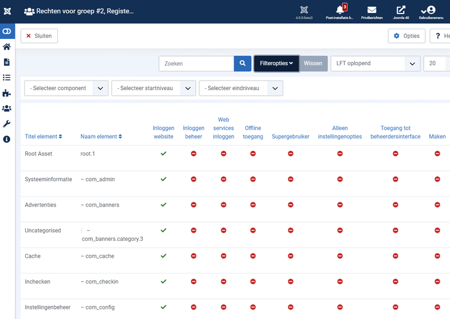Open the Users group sidebar icon
This screenshot has width=450, height=319.
pyautogui.click(x=7, y=108)
